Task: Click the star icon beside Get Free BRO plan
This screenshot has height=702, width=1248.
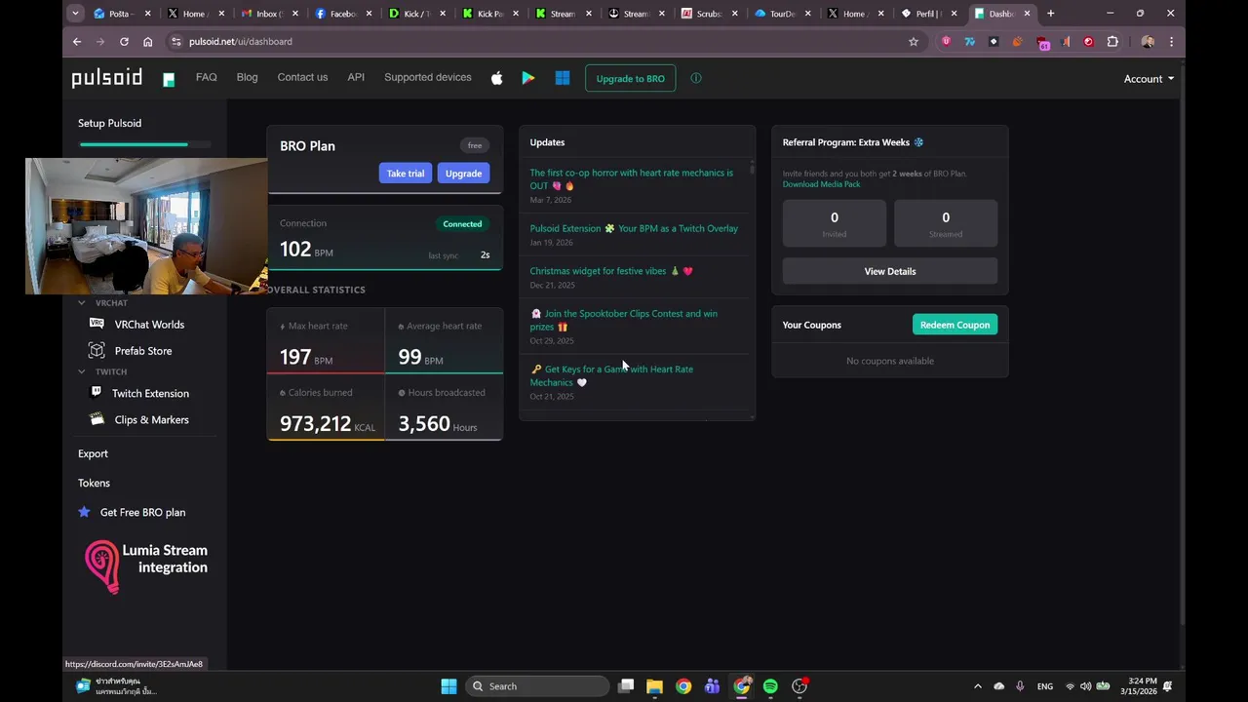Action: tap(84, 512)
